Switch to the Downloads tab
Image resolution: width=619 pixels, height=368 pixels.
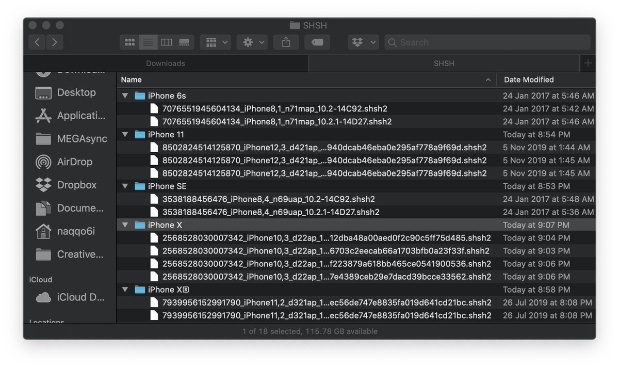(x=166, y=63)
